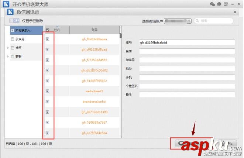Check the 标签 checkbox
244x158 pixels.
12,48
